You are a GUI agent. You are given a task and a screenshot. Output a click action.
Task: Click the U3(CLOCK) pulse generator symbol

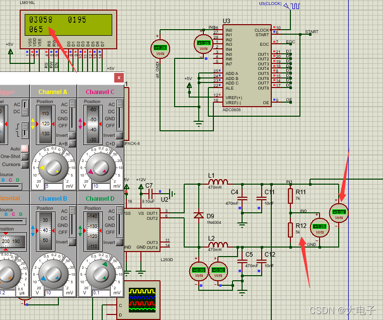(294, 7)
